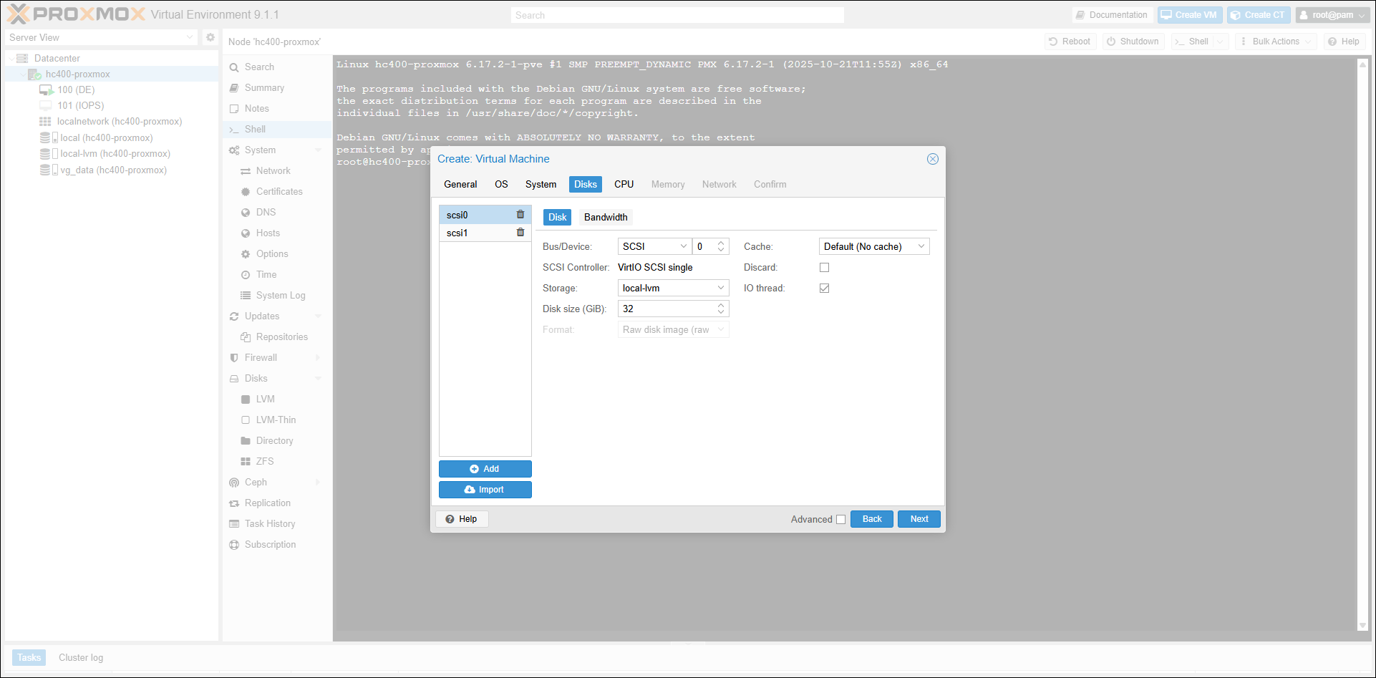Open the Bulk Actions dropdown
The image size is (1376, 678).
pyautogui.click(x=1275, y=42)
